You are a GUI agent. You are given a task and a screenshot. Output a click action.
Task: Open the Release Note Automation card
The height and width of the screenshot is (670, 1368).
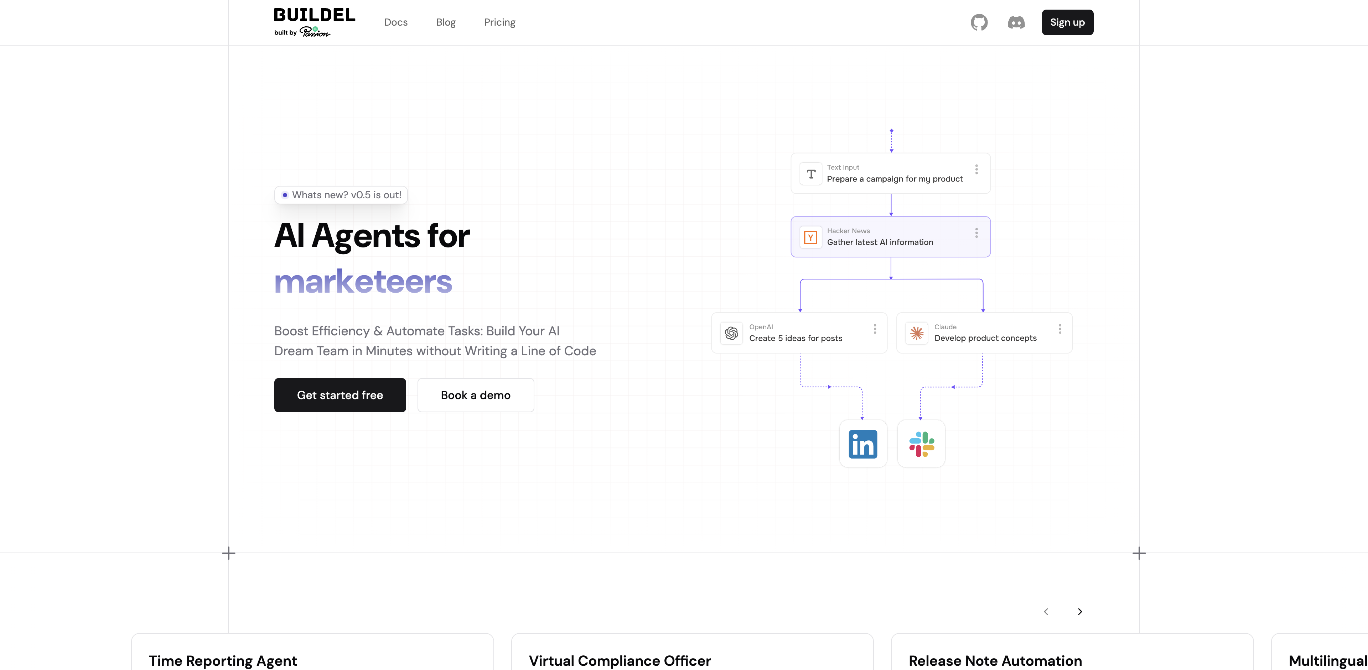coord(1072,652)
